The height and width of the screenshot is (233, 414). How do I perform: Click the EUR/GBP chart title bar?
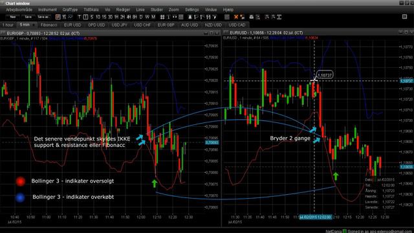[111, 33]
